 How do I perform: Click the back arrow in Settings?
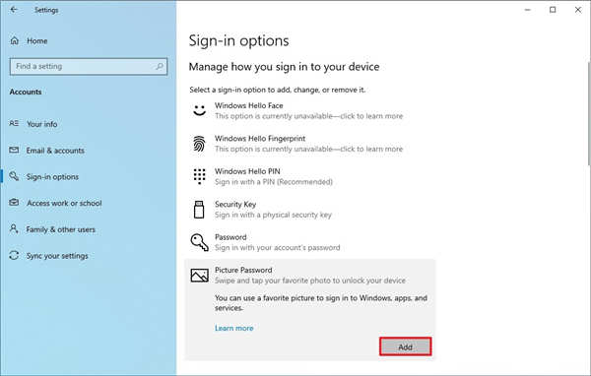(x=14, y=10)
